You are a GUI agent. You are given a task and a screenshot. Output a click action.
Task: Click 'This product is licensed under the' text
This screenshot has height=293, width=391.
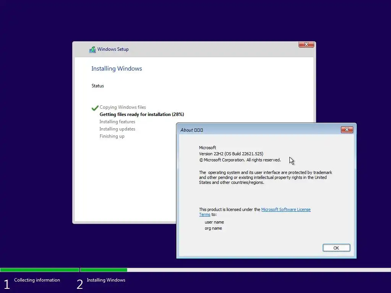pos(229,209)
